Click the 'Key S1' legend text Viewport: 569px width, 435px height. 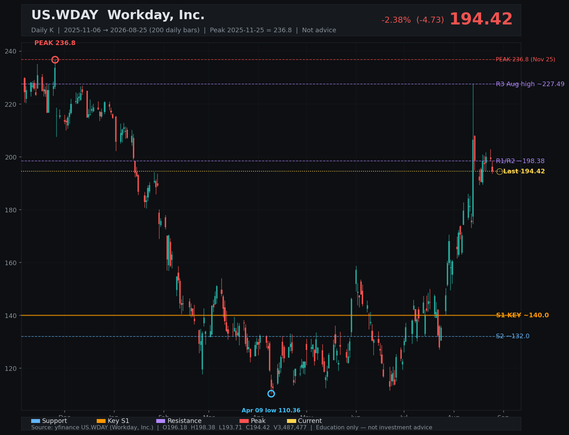[x=118, y=421]
